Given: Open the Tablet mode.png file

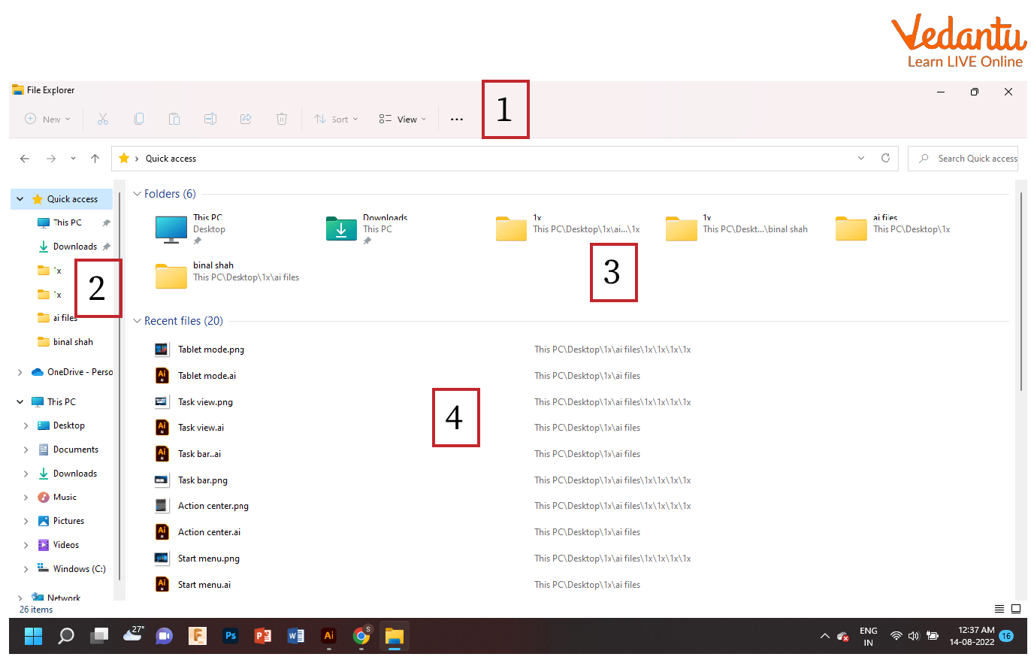Looking at the screenshot, I should (210, 350).
